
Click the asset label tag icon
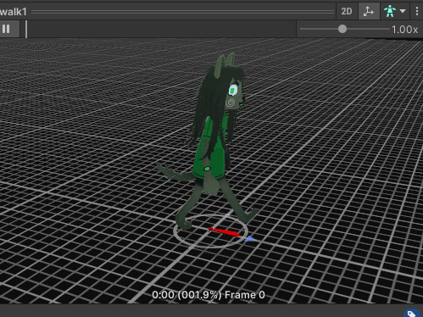[411, 314]
